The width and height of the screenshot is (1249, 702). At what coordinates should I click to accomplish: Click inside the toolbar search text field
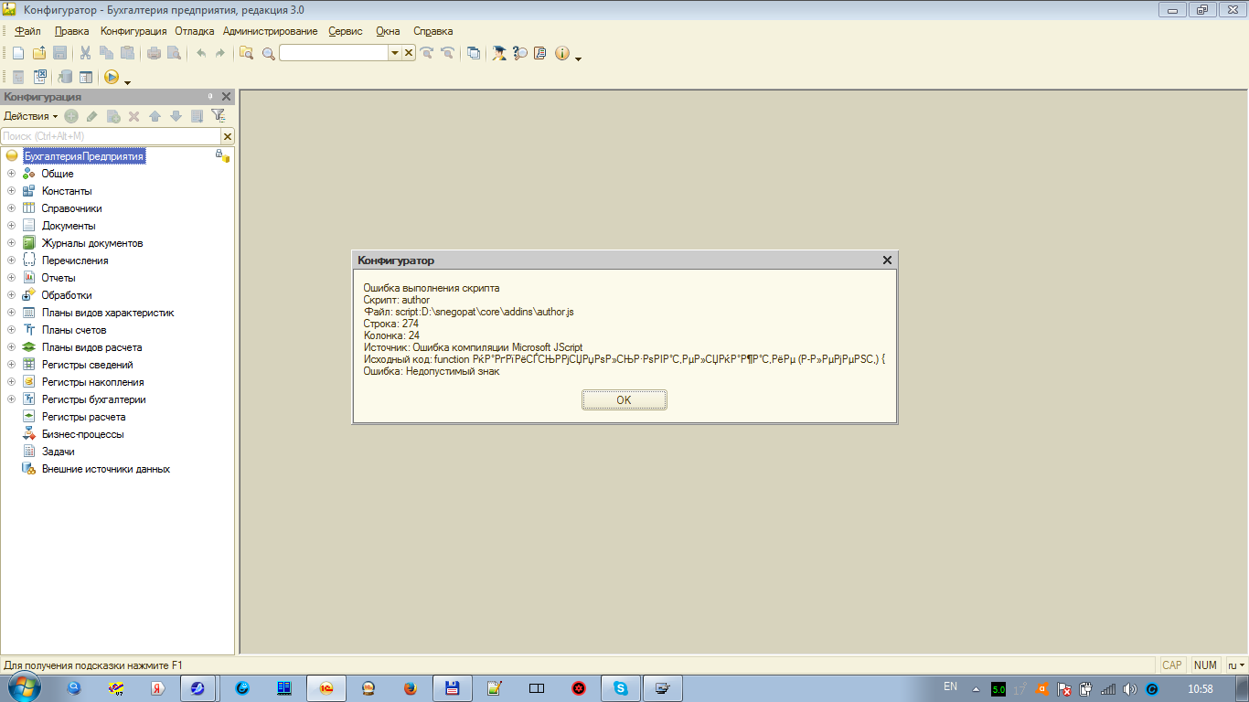(334, 53)
